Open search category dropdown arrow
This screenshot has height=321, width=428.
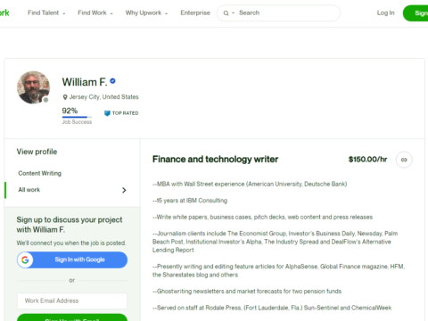234,13
